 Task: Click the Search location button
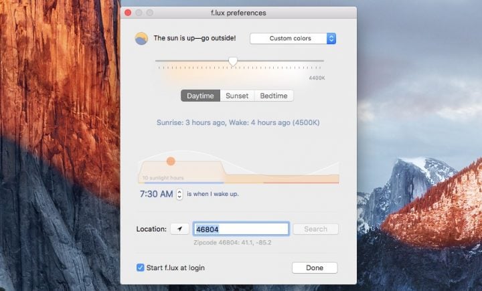(315, 229)
